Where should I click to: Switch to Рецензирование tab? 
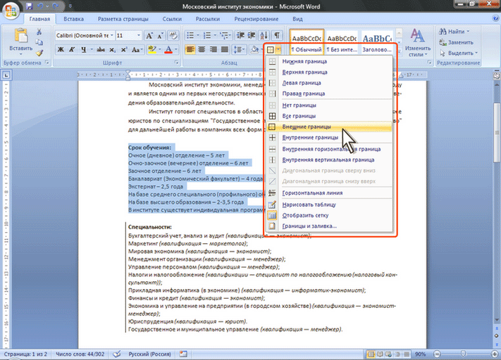point(256,19)
